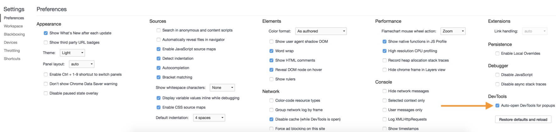Image resolution: width=556 pixels, height=132 pixels.
Task: Expand the Panel layout dropdown
Action: (81, 64)
